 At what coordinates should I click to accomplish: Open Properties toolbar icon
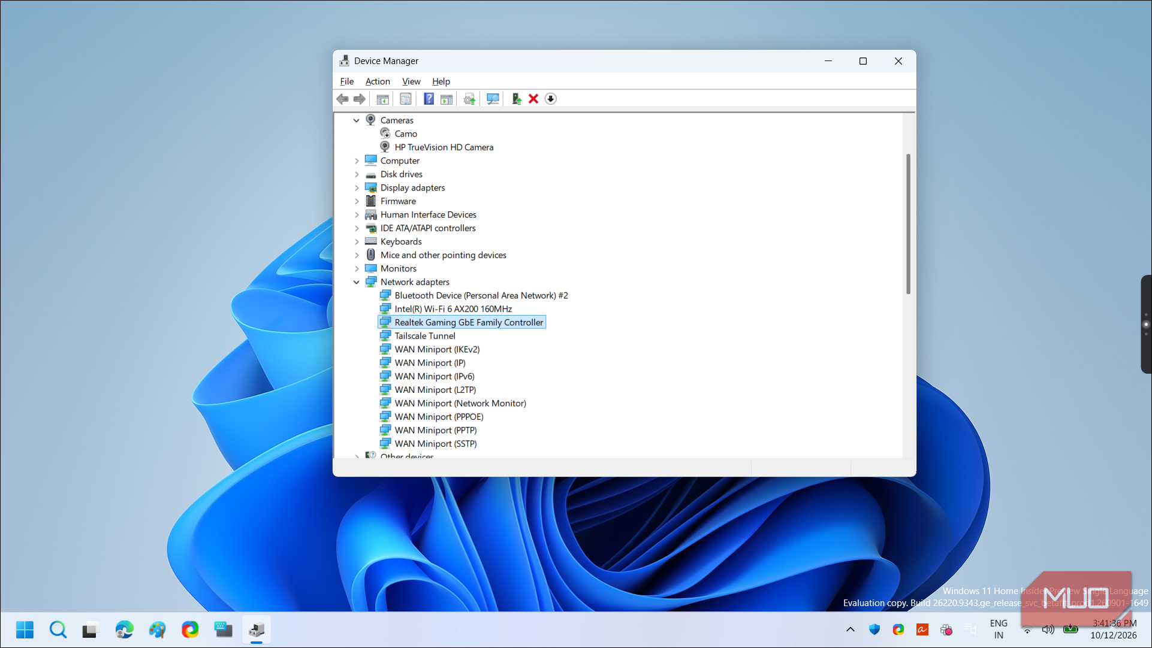pos(406,99)
